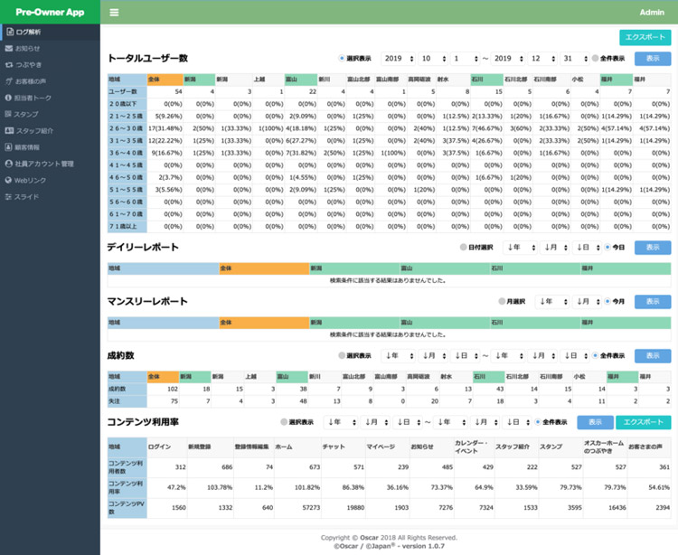Viewport: 678px width, 555px height.
Task: Click the globe icon beside Webリンク
Action: click(8, 180)
